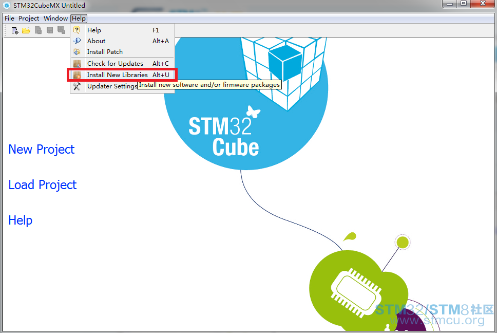Click the blue Help link on welcome page
497x333 pixels.
coord(21,220)
